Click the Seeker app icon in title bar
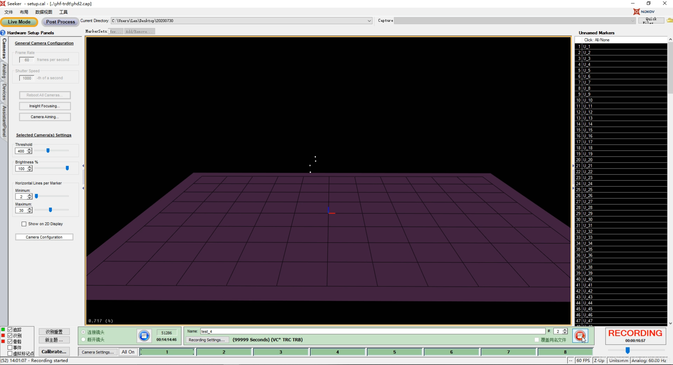The image size is (673, 365). click(x=3, y=3)
